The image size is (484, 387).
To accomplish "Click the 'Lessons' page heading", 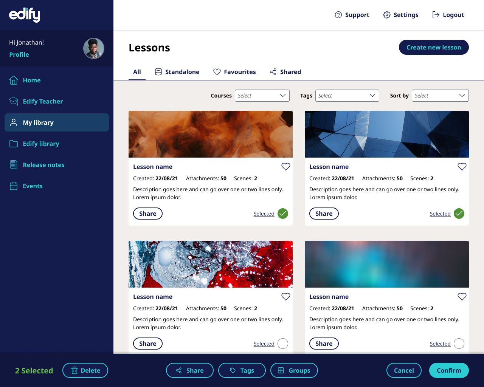I will 149,48.
